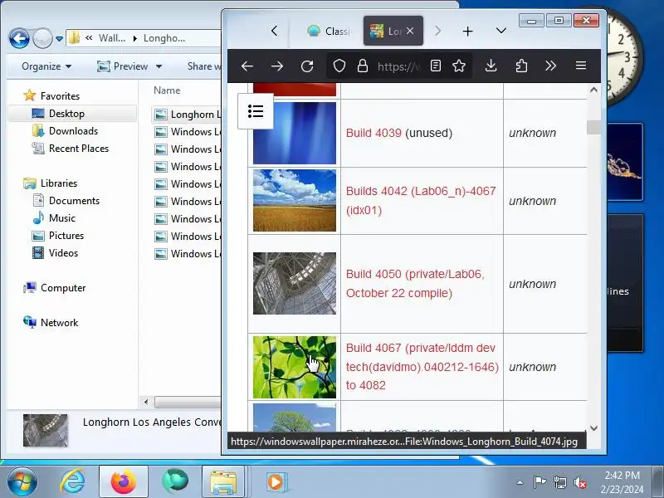The height and width of the screenshot is (498, 664).
Task: Show hidden tray icons arrow
Action: click(x=520, y=482)
